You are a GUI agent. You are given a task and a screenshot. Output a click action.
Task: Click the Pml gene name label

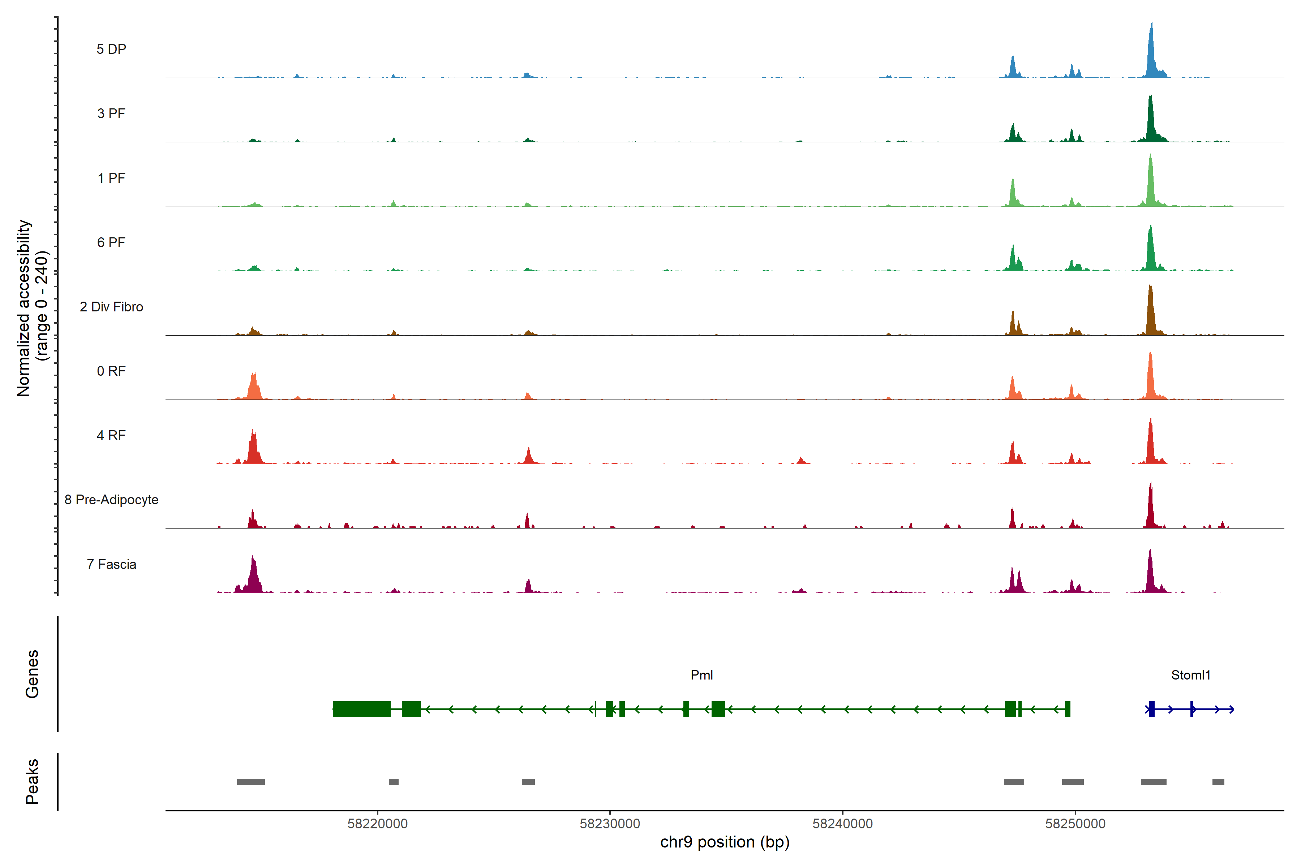coord(701,675)
